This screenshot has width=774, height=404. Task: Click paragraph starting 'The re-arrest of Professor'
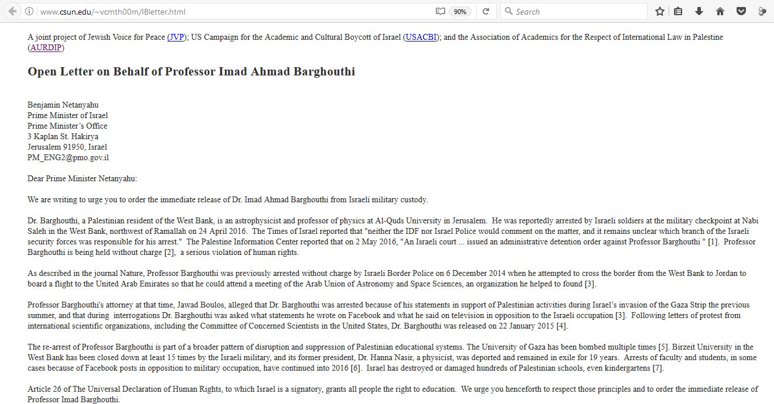tap(392, 358)
